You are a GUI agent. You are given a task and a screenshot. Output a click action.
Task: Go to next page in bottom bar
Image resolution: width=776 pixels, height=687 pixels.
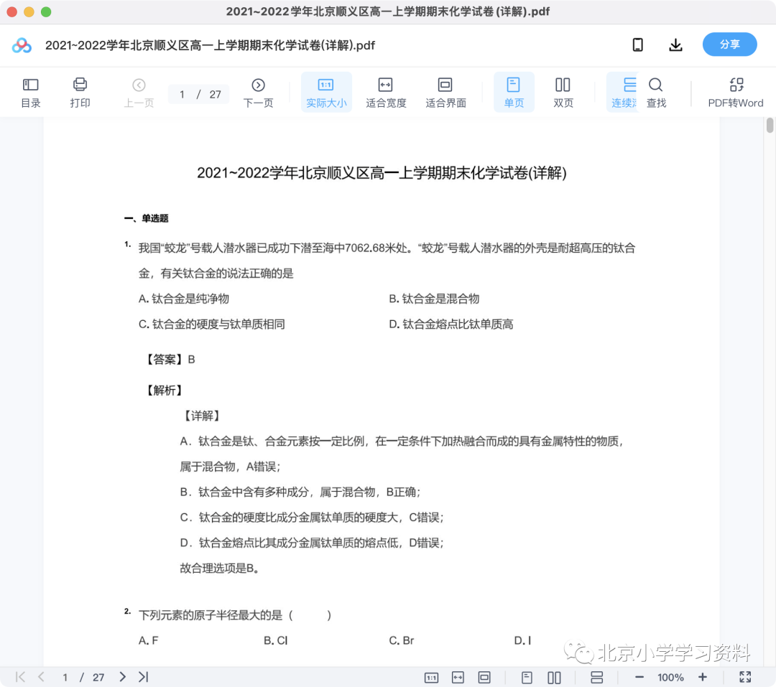pyautogui.click(x=122, y=677)
